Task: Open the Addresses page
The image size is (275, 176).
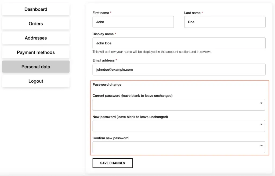Action: click(x=36, y=38)
